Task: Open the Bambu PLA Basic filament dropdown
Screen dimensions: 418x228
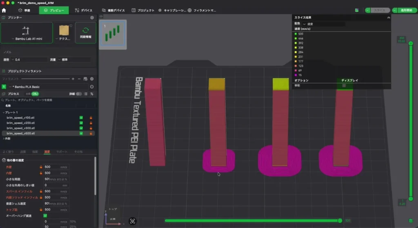Action: (48, 87)
